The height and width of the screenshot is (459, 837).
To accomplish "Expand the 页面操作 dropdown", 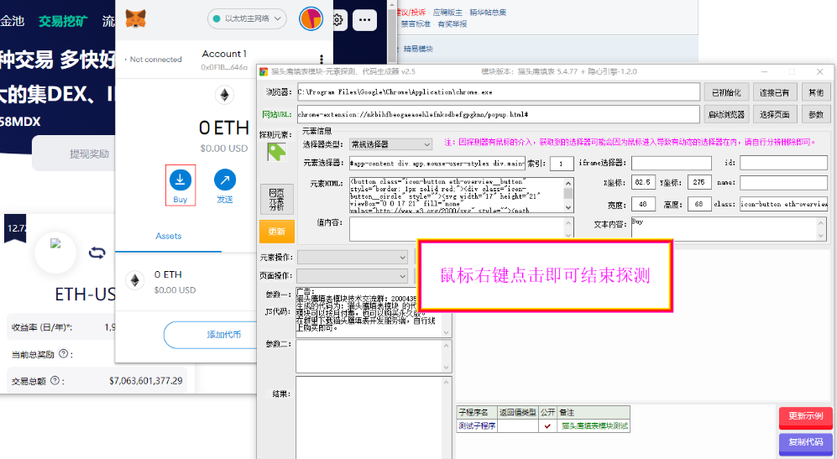I will coord(353,276).
